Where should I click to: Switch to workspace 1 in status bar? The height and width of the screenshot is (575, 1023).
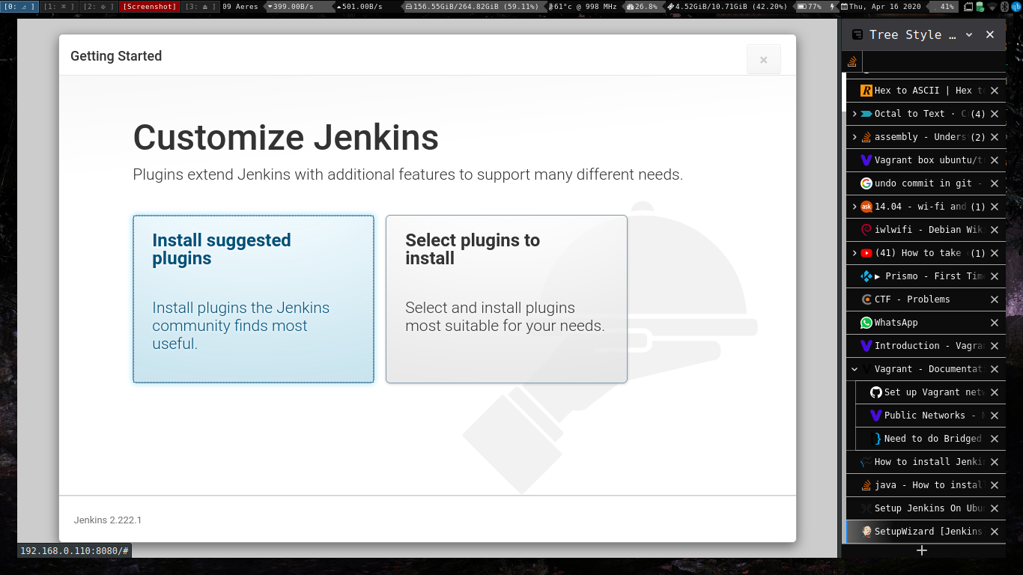(58, 7)
